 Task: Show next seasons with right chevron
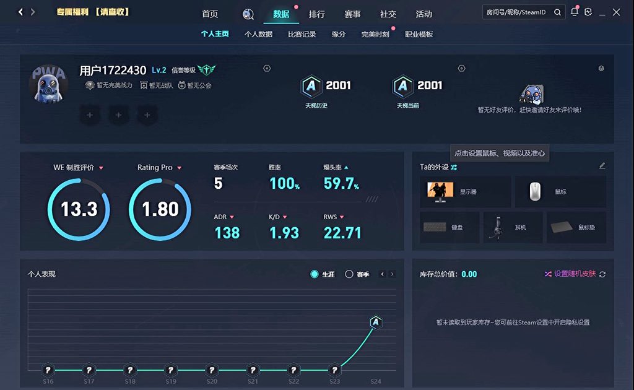392,274
